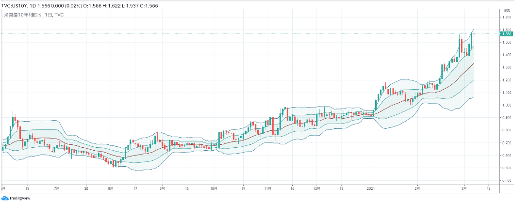Click the highlighted 1.566 current price tag

pos(506,34)
